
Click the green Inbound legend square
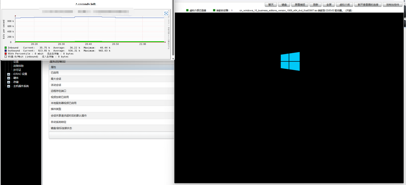pos(6,48)
